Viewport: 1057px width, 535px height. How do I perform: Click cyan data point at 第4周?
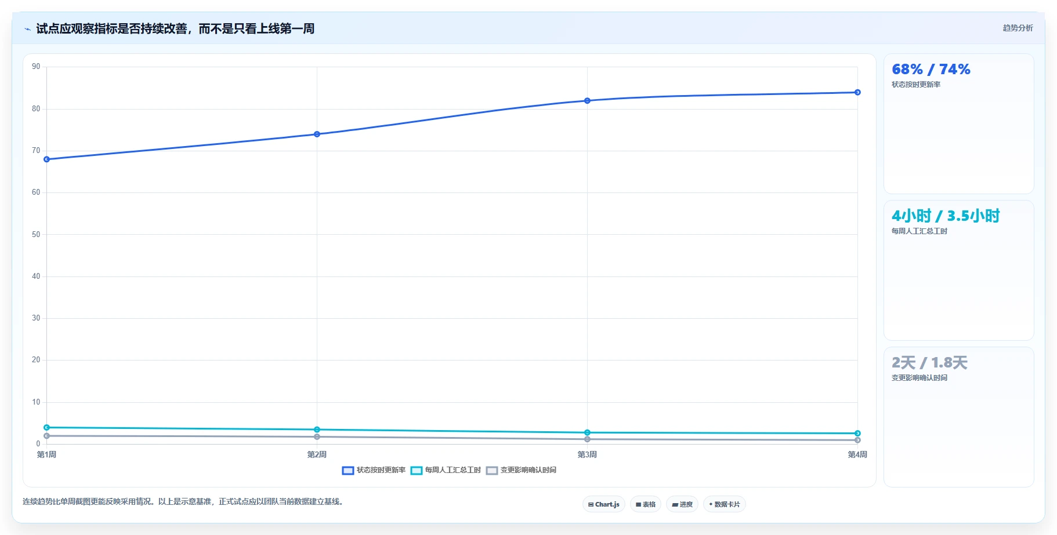click(857, 434)
